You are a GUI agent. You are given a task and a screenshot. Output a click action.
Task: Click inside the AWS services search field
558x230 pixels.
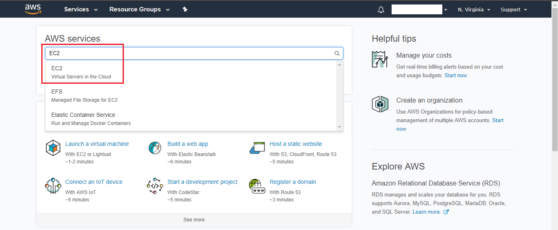188,54
